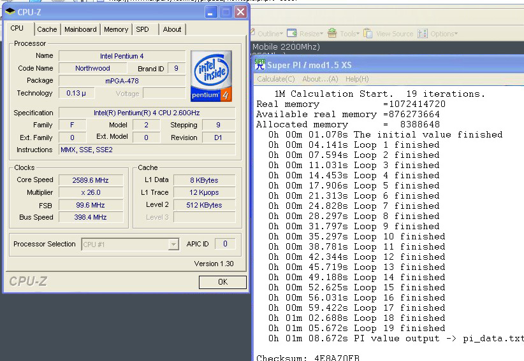Click View Source in the toolbar
Viewport: 524px width, 361px height.
395,34
